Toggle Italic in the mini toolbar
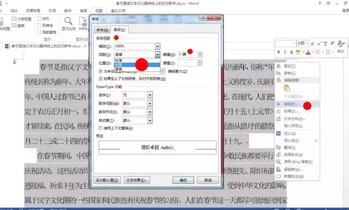 (285, 52)
